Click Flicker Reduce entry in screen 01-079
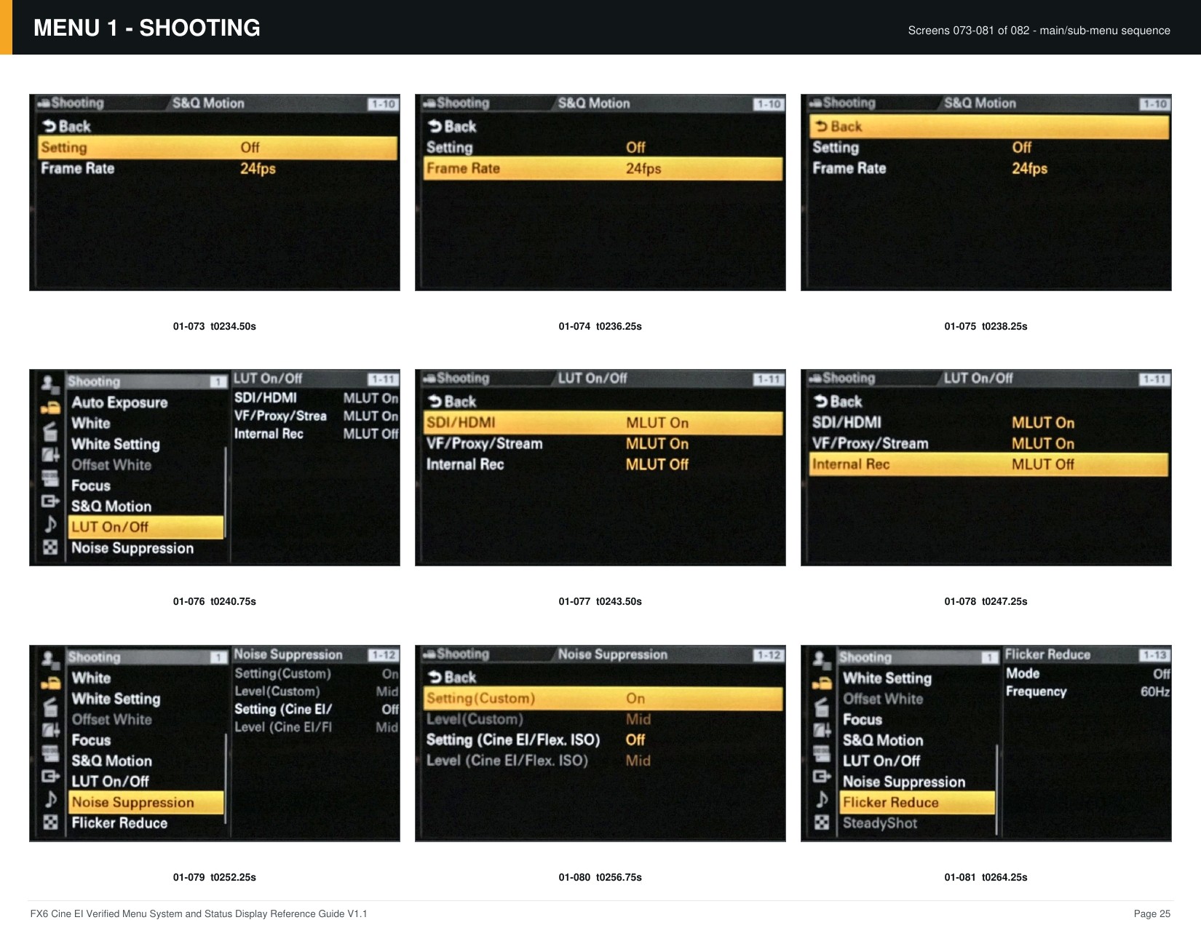The width and height of the screenshot is (1201, 928). pyautogui.click(x=119, y=823)
